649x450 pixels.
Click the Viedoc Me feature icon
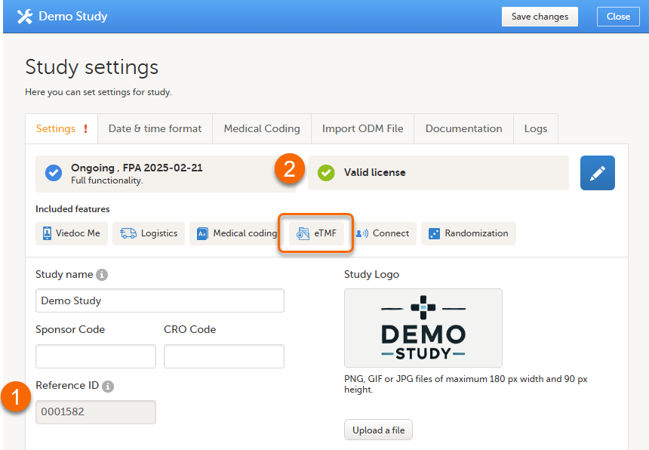pyautogui.click(x=47, y=233)
